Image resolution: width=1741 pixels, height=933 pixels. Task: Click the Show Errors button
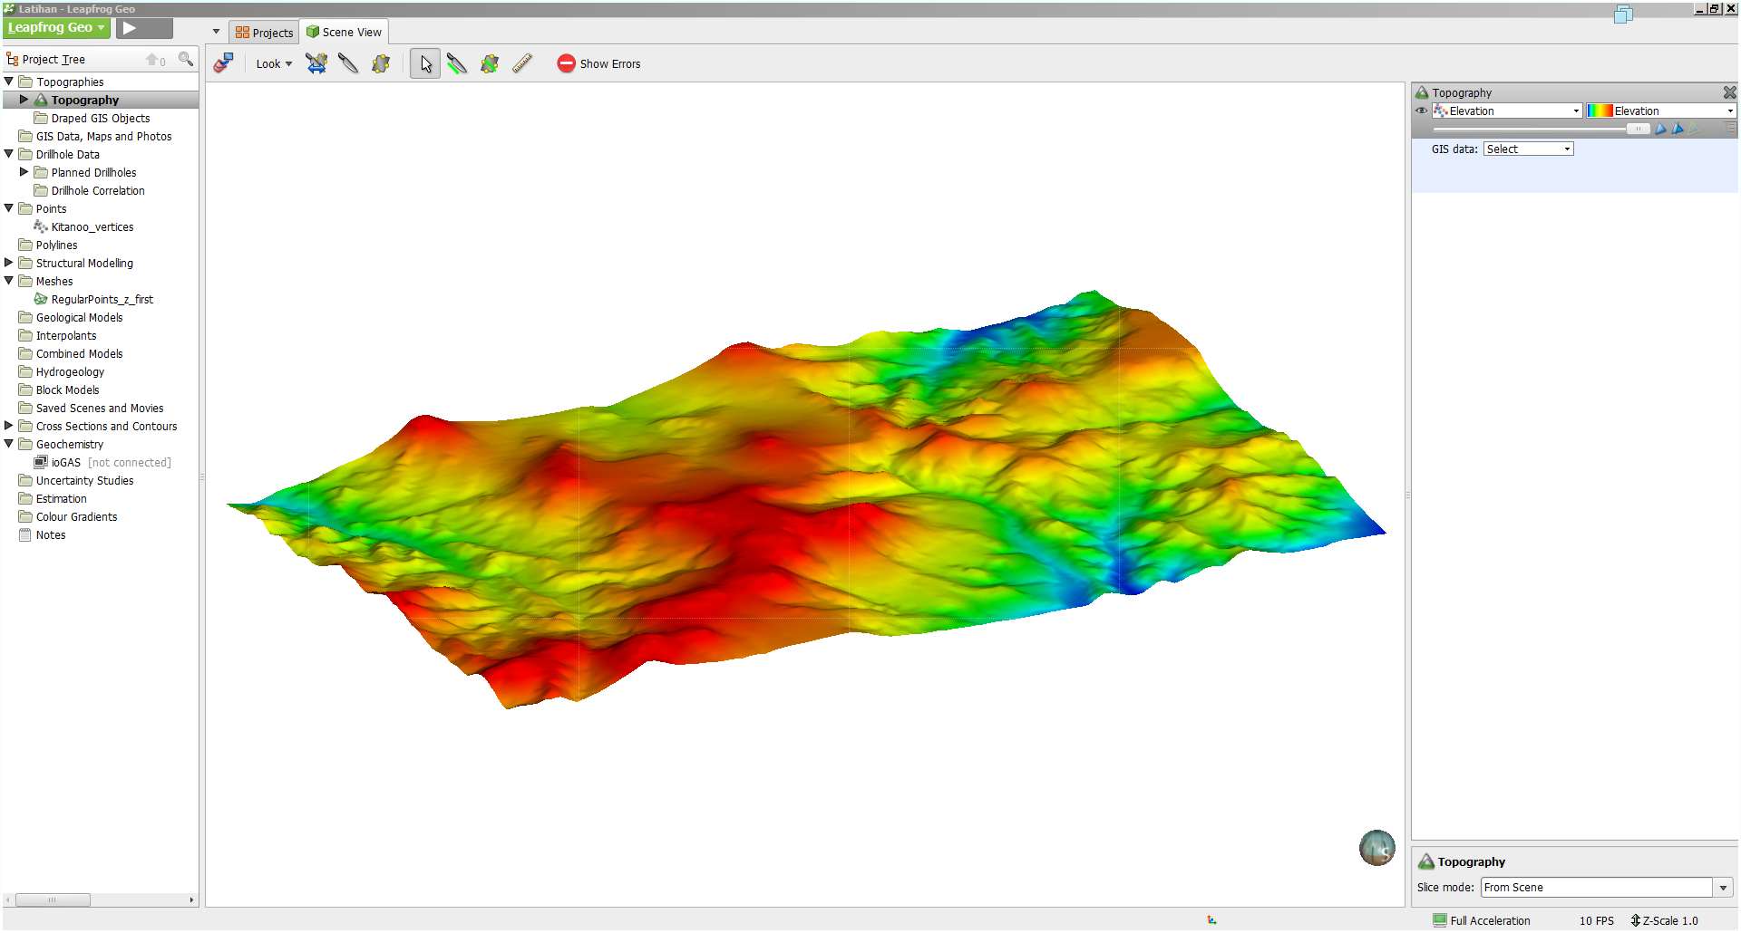click(x=598, y=64)
